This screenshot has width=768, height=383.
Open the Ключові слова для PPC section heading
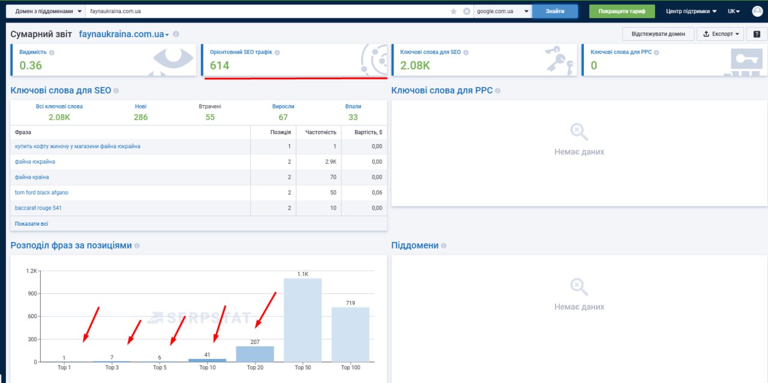pos(442,91)
